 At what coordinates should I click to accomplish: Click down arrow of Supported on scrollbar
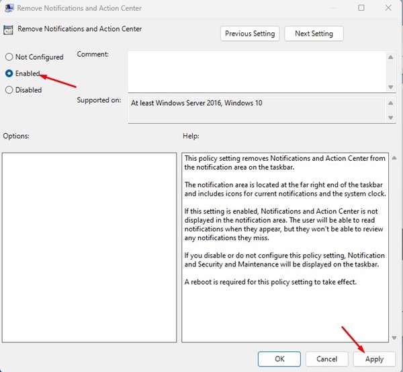390,118
